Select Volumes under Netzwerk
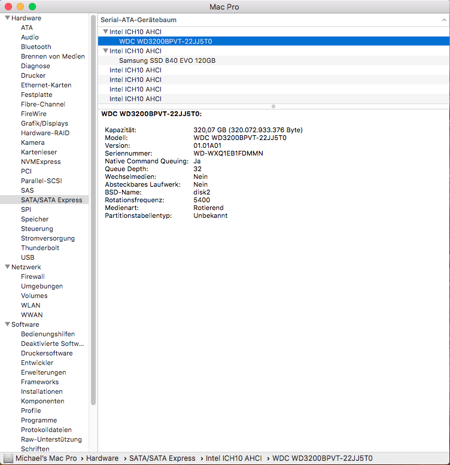This screenshot has height=465, width=450. (x=34, y=296)
